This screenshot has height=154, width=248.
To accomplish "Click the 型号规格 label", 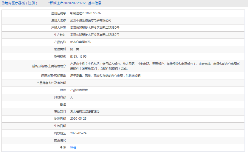I will pos(60,56).
